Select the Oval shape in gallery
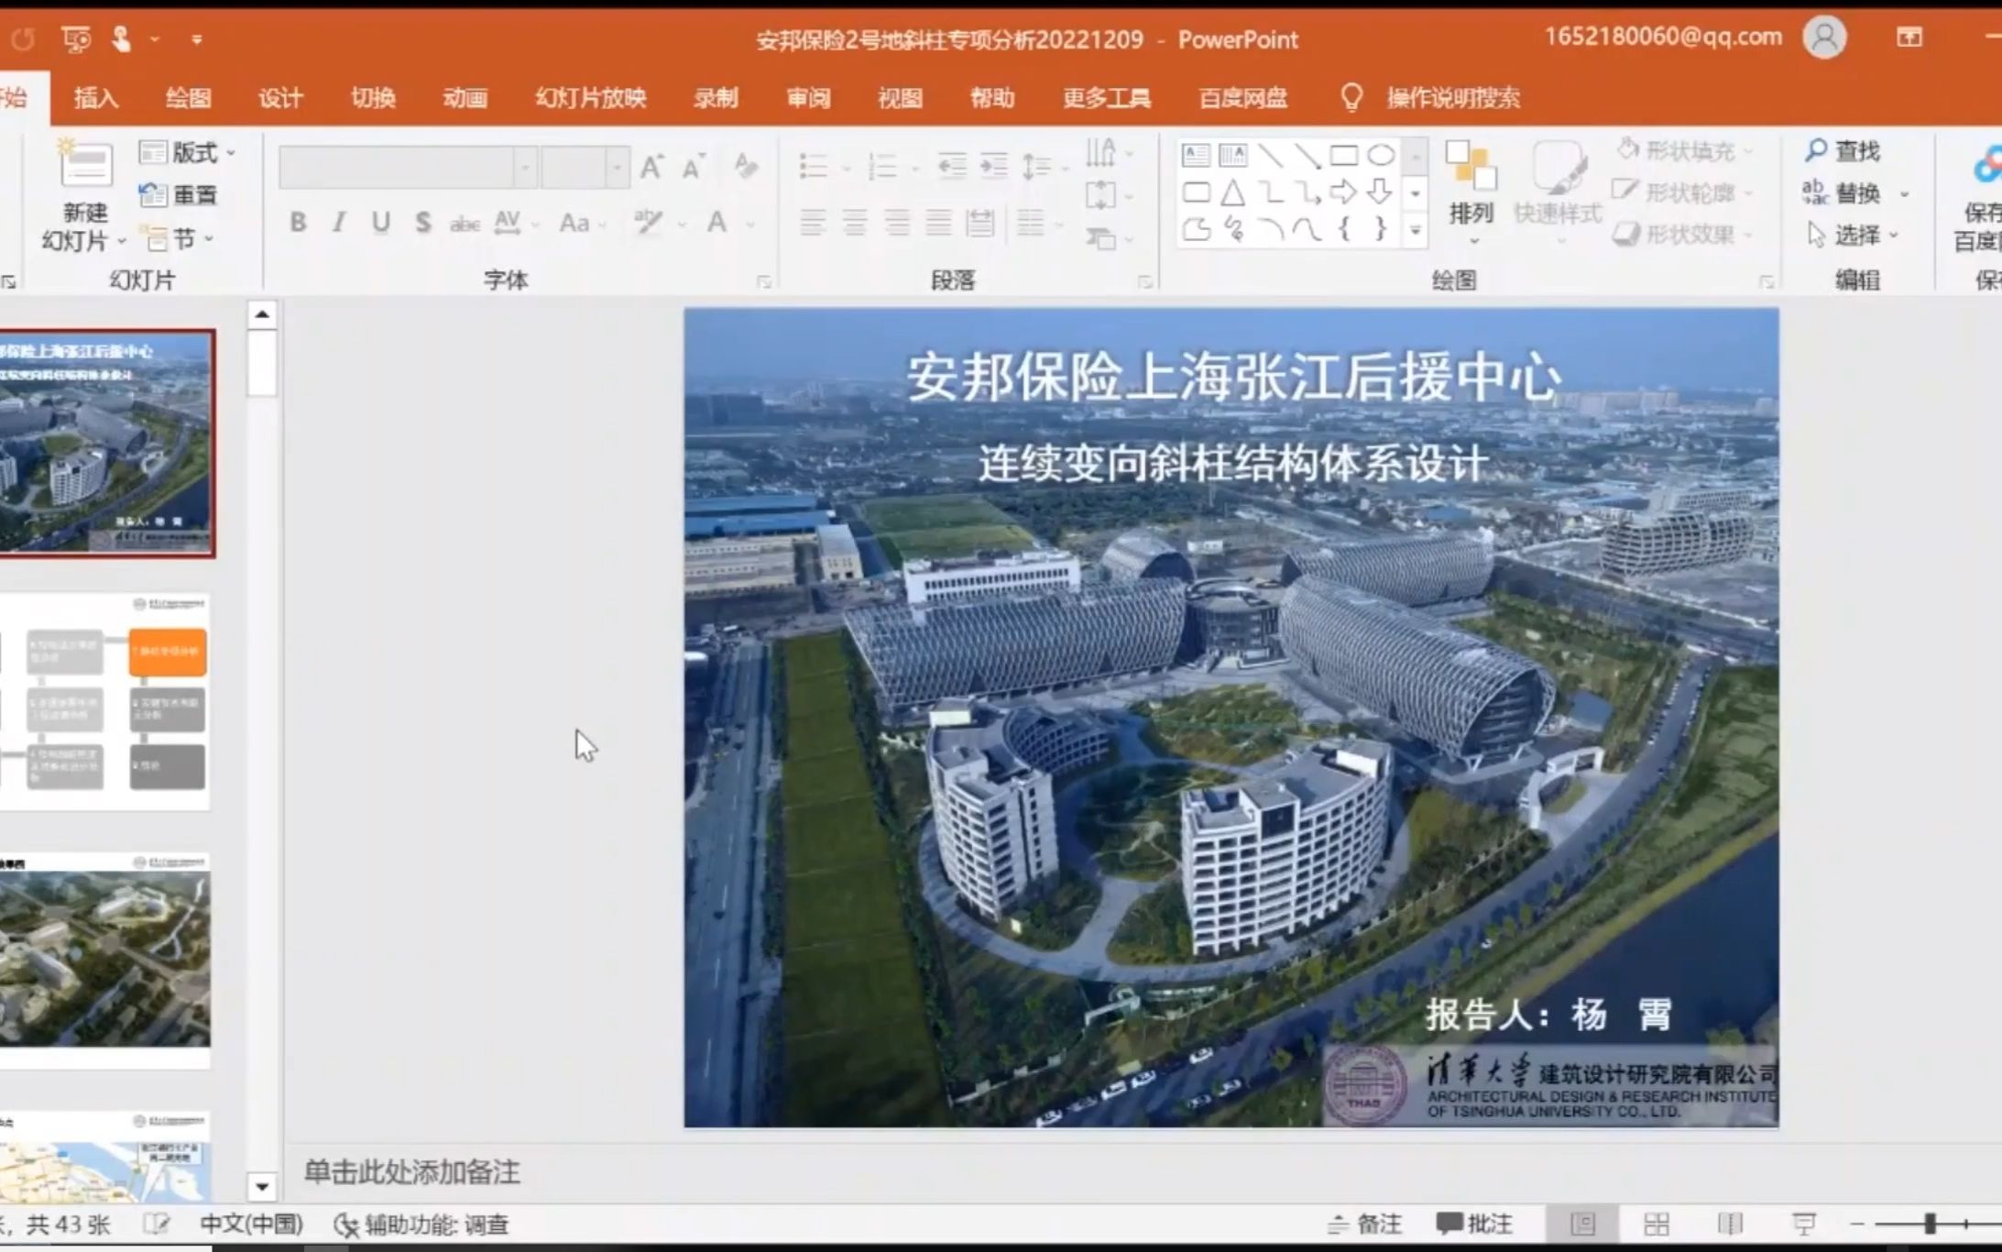This screenshot has height=1252, width=2002. [1380, 155]
